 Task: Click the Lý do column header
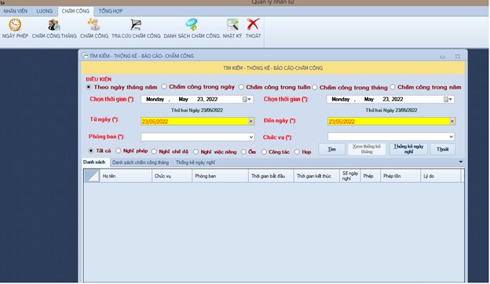point(441,176)
